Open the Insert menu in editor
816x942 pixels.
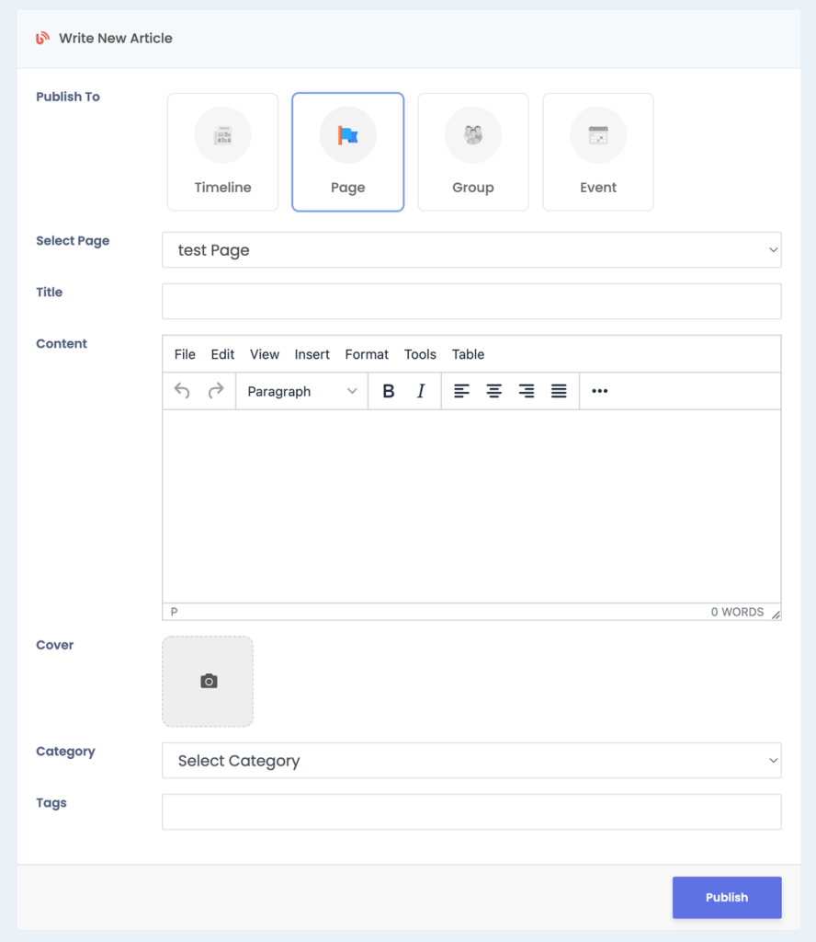[312, 354]
